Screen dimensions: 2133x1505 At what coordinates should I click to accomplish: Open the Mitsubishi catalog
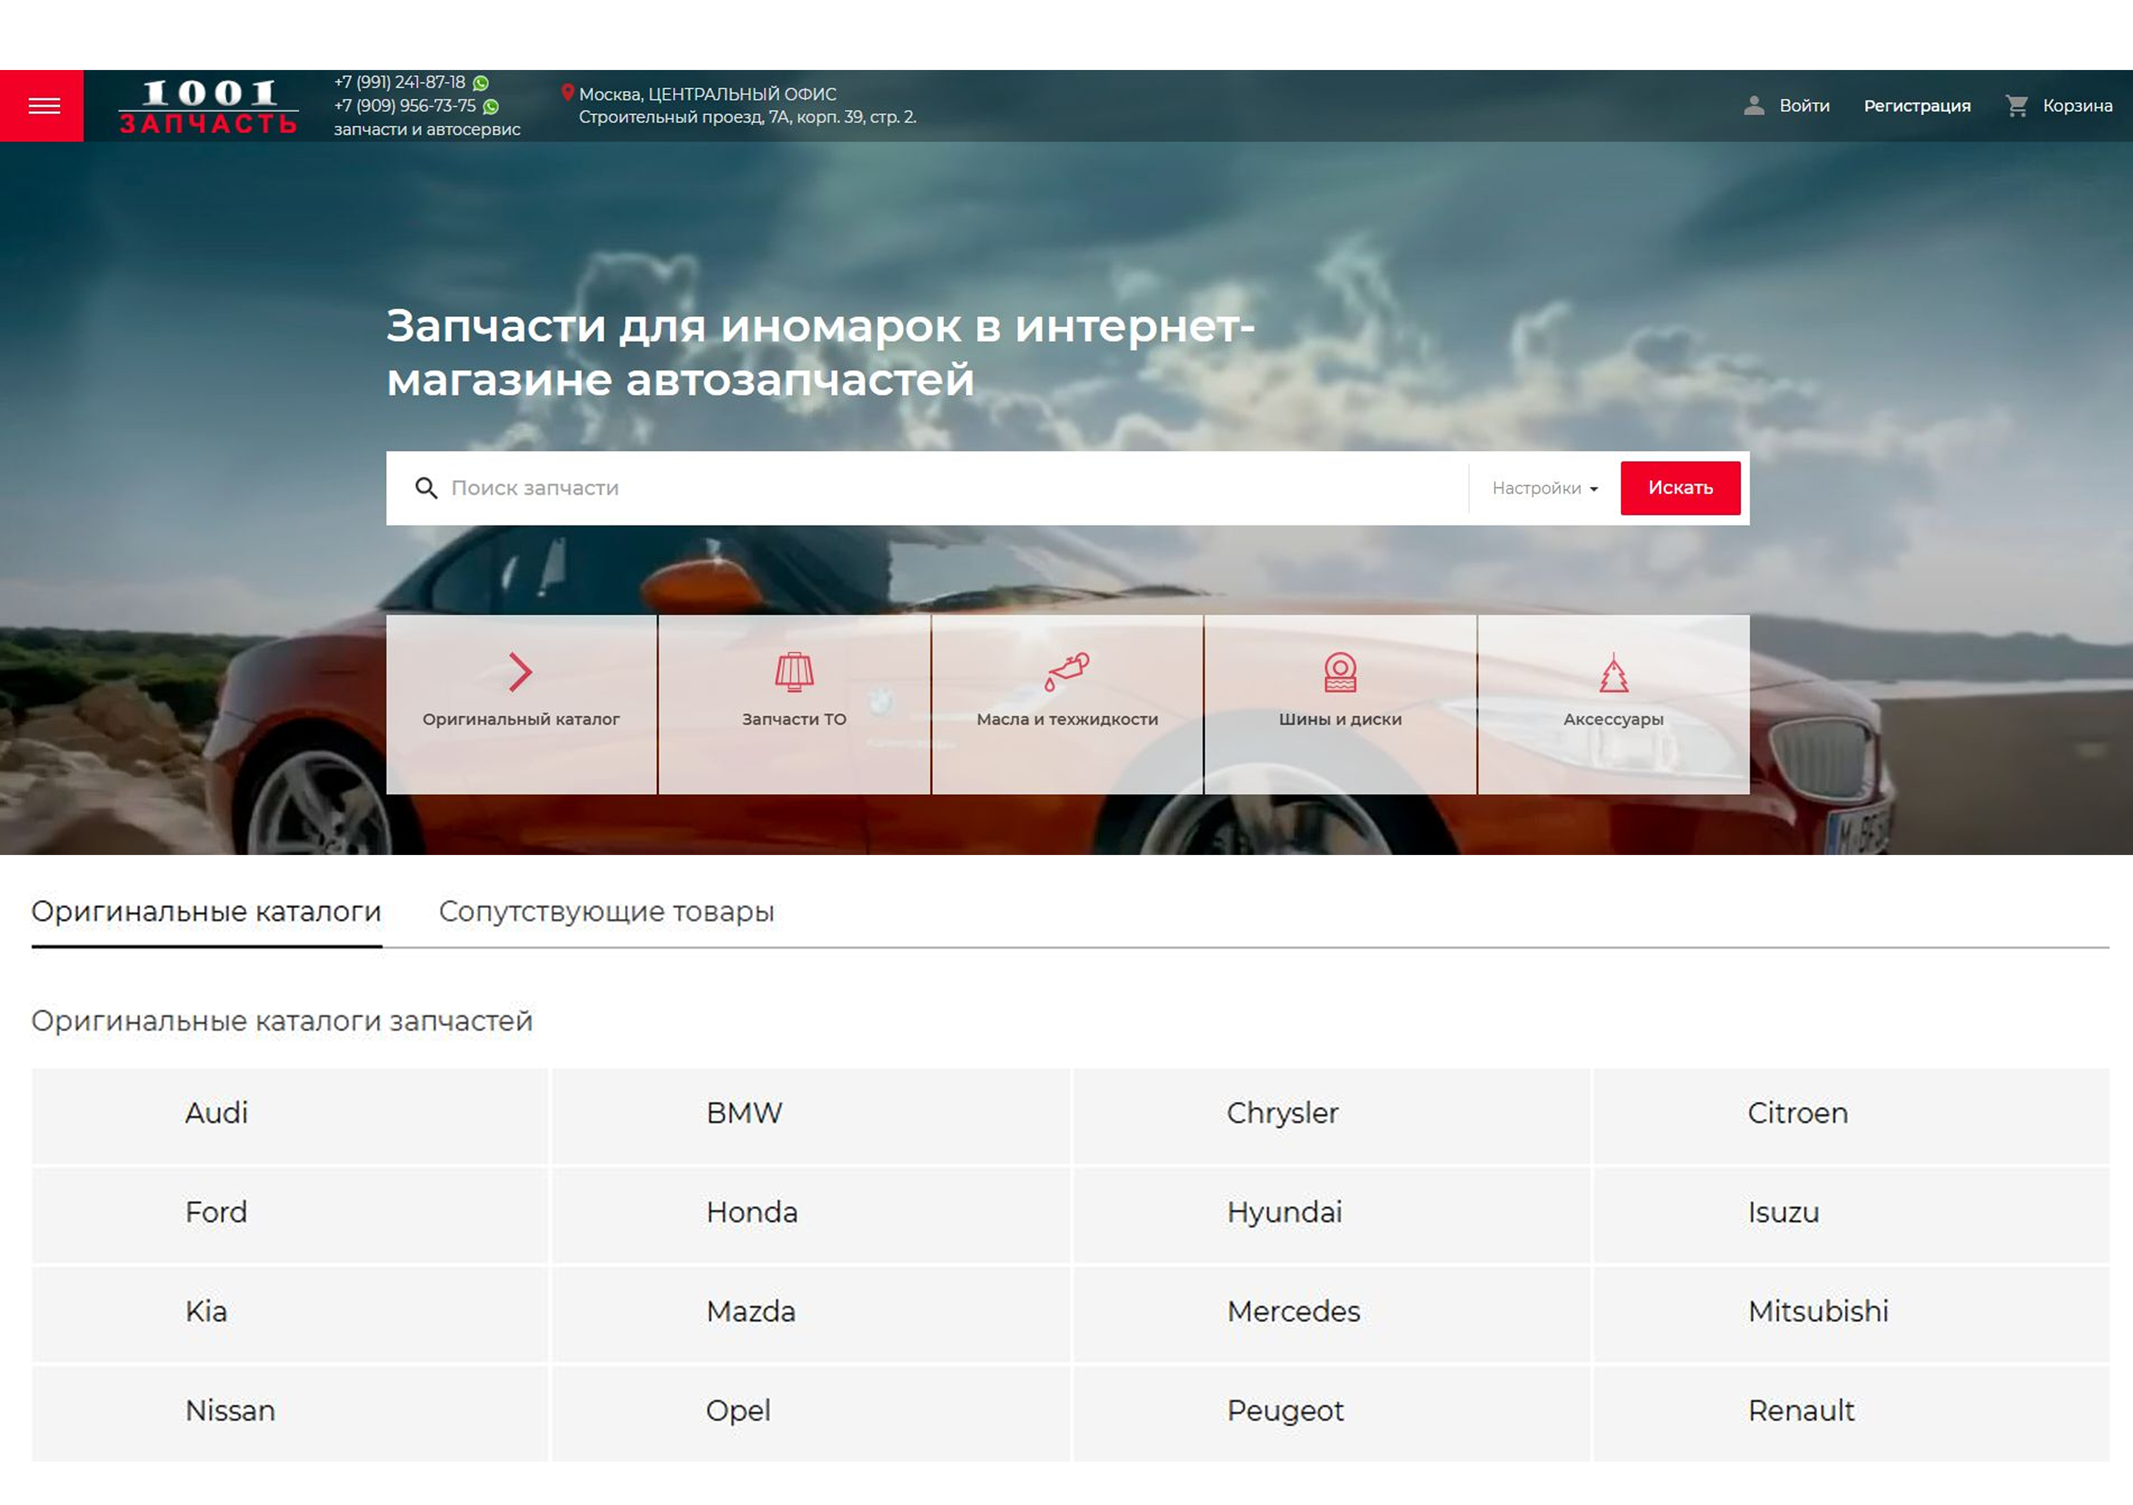click(1851, 1314)
